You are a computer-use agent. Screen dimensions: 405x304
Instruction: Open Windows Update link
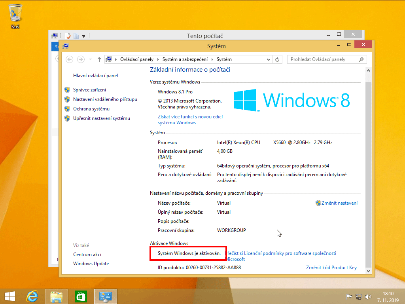pyautogui.click(x=91, y=264)
